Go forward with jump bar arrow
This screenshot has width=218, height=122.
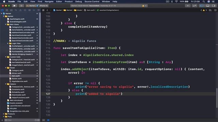(51, 10)
